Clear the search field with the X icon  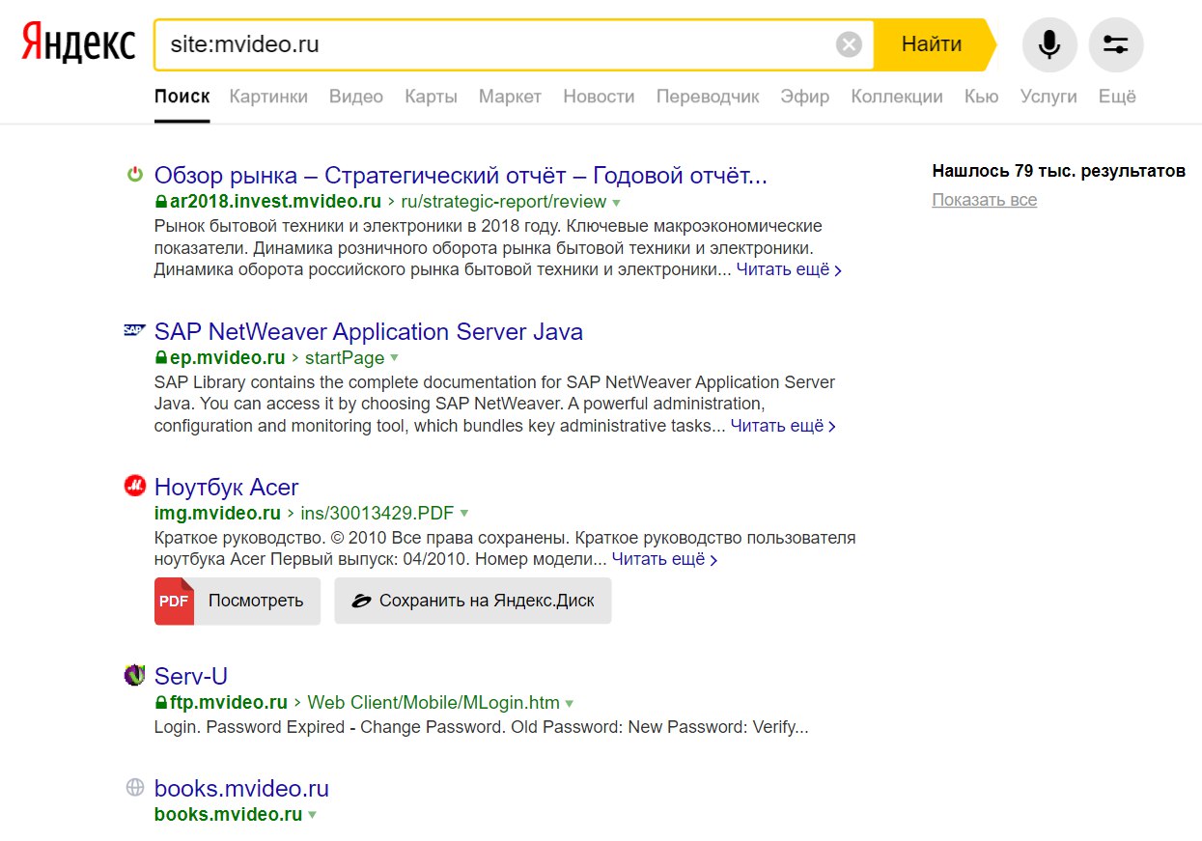[x=849, y=44]
